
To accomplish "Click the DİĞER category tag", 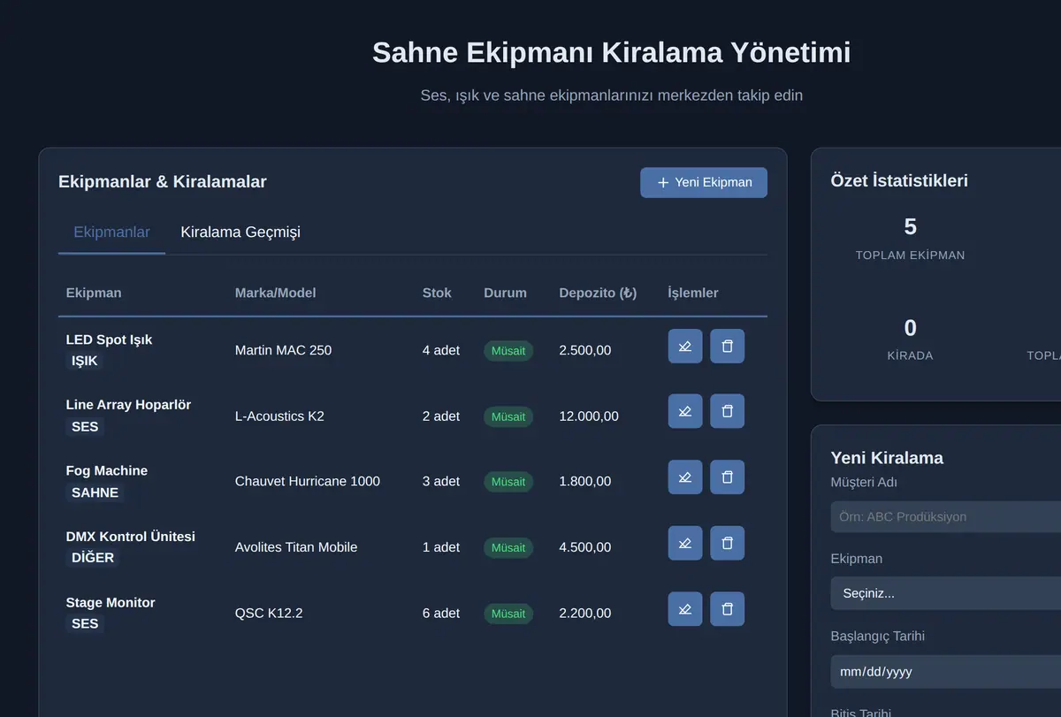I will [93, 558].
